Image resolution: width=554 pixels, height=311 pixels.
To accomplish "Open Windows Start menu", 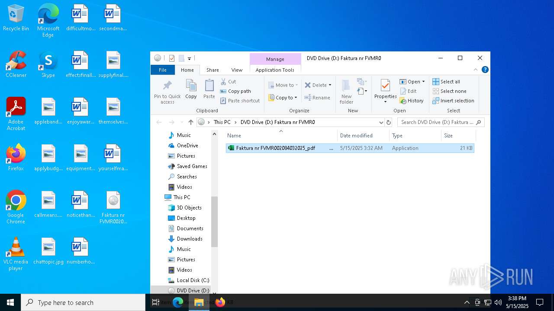I will coord(10,302).
